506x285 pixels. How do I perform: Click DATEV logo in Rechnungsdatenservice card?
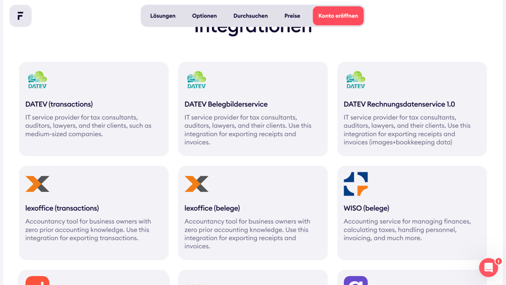tap(355, 80)
